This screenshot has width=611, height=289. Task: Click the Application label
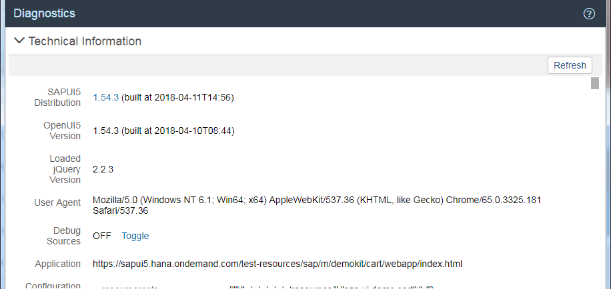tap(57, 264)
